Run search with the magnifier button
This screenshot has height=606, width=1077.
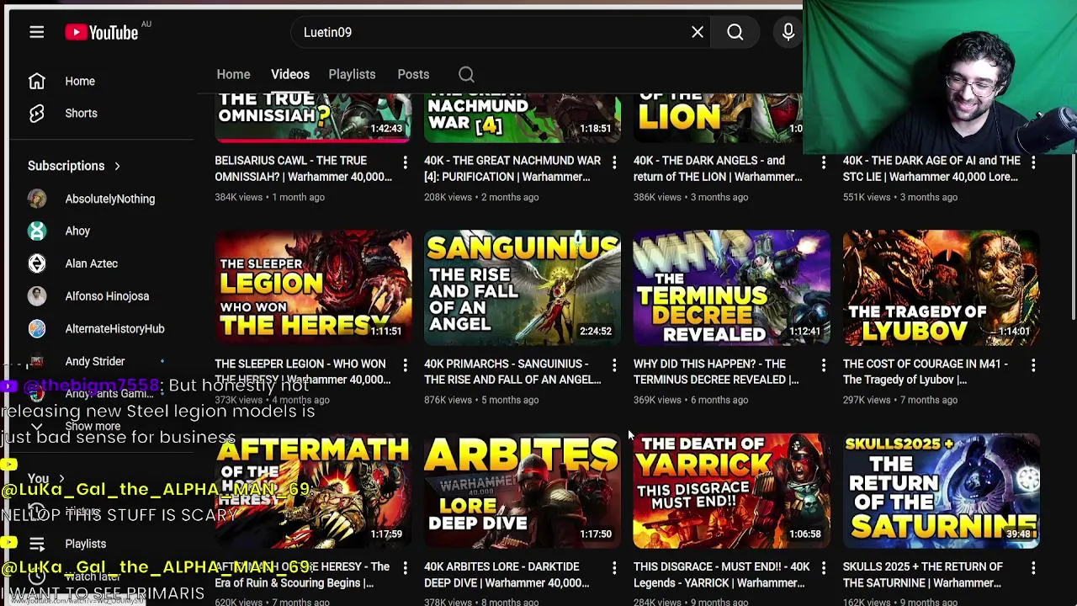(x=735, y=32)
